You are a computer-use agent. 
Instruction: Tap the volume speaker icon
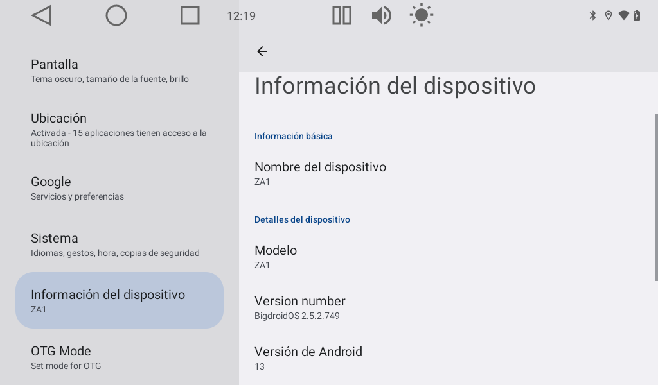coord(382,16)
